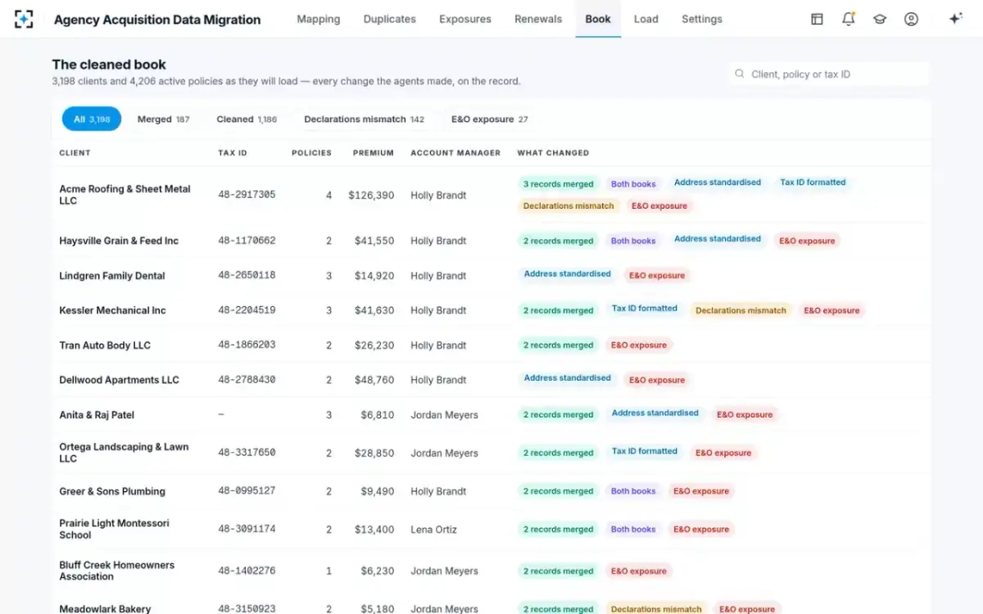The image size is (983, 614).
Task: Open the learning graduation cap icon
Action: [880, 19]
